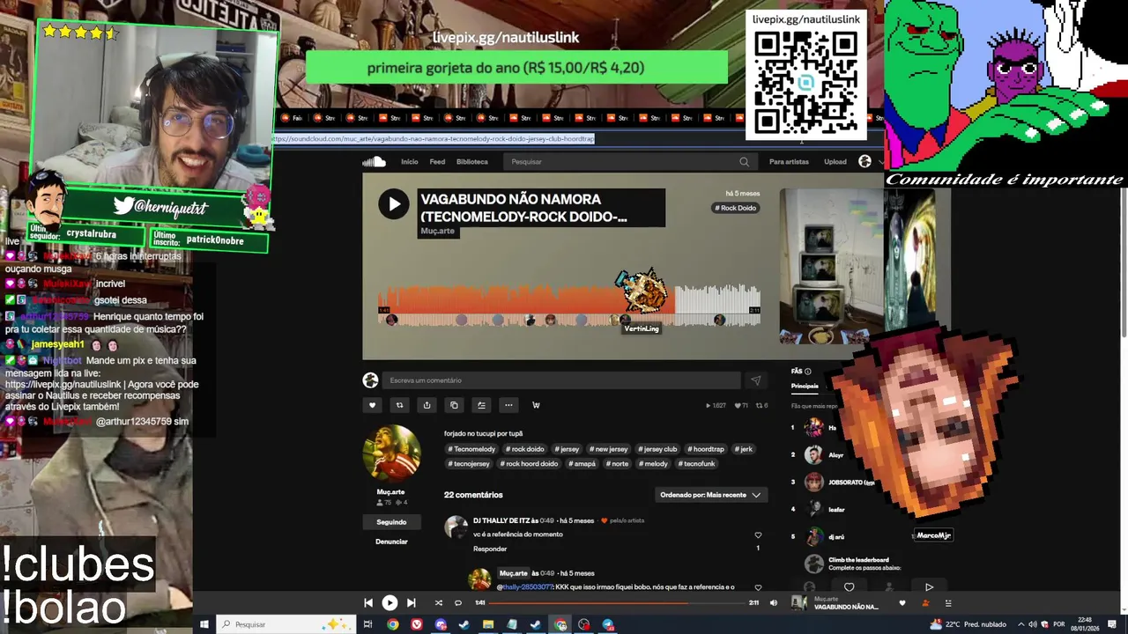Viewport: 1128px width, 634px height.
Task: Click the play icon under Climb the leaderboard
Action: (929, 587)
